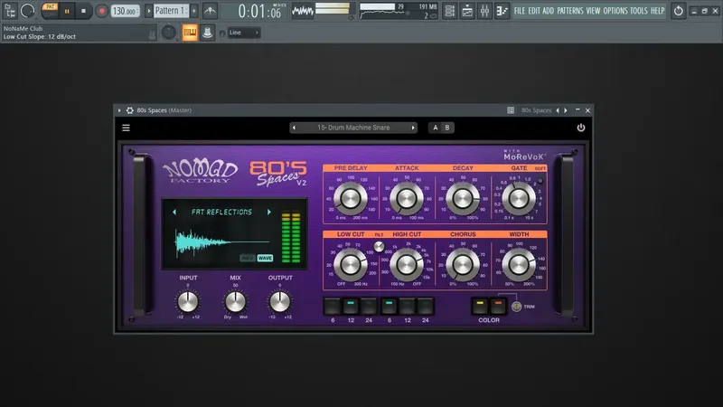Open the HELP menu
Viewport: 723px width, 407px height.
658,11
